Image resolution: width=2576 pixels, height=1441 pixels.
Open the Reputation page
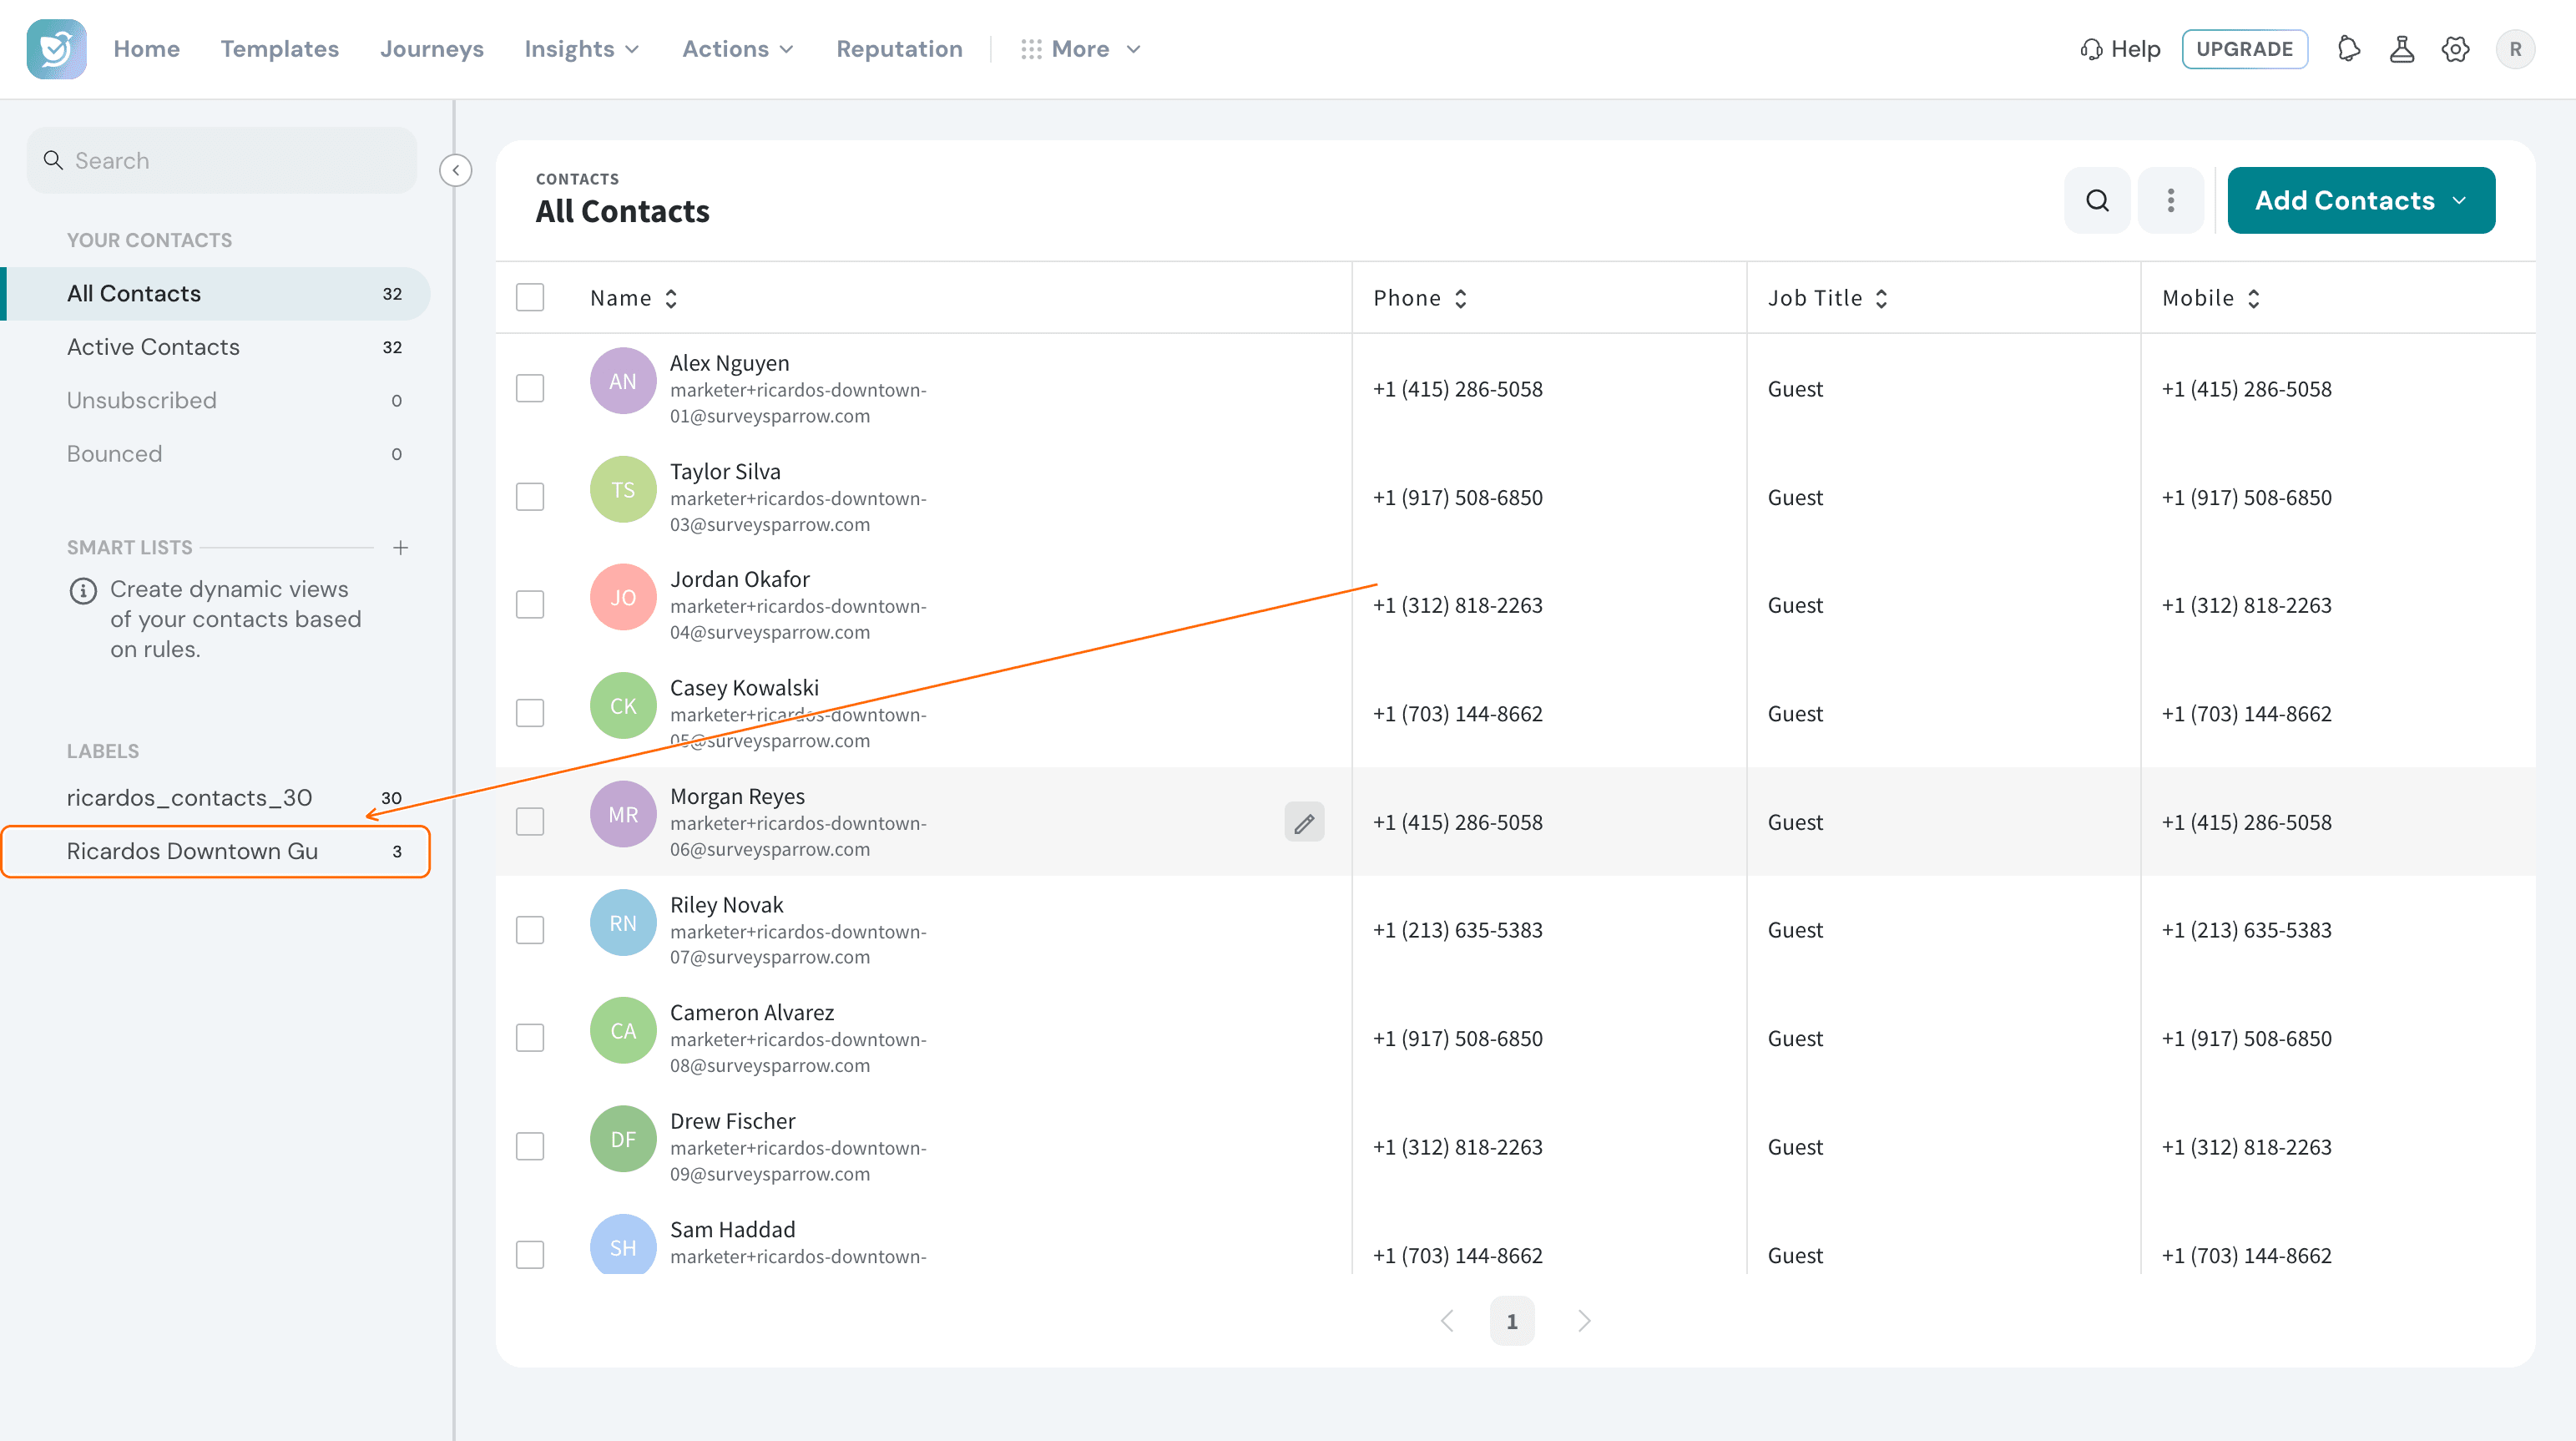[899, 49]
